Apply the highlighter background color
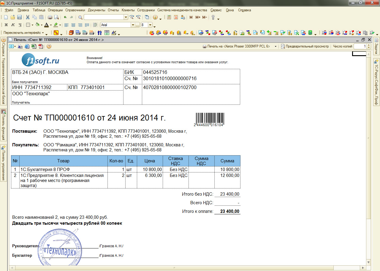 click(x=56, y=25)
